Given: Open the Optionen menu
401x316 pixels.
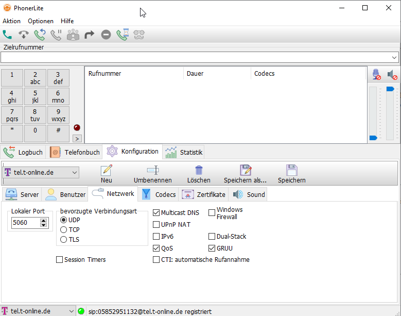Looking at the screenshot, I should click(41, 21).
